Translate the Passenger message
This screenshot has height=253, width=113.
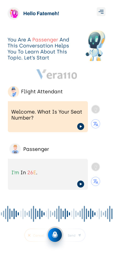click(x=95, y=182)
